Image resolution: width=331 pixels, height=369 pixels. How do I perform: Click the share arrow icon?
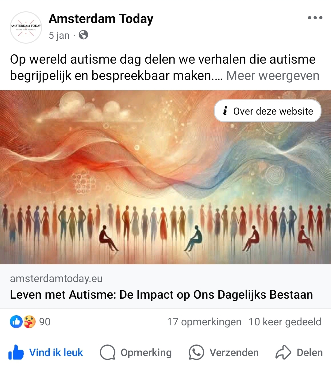click(x=283, y=352)
